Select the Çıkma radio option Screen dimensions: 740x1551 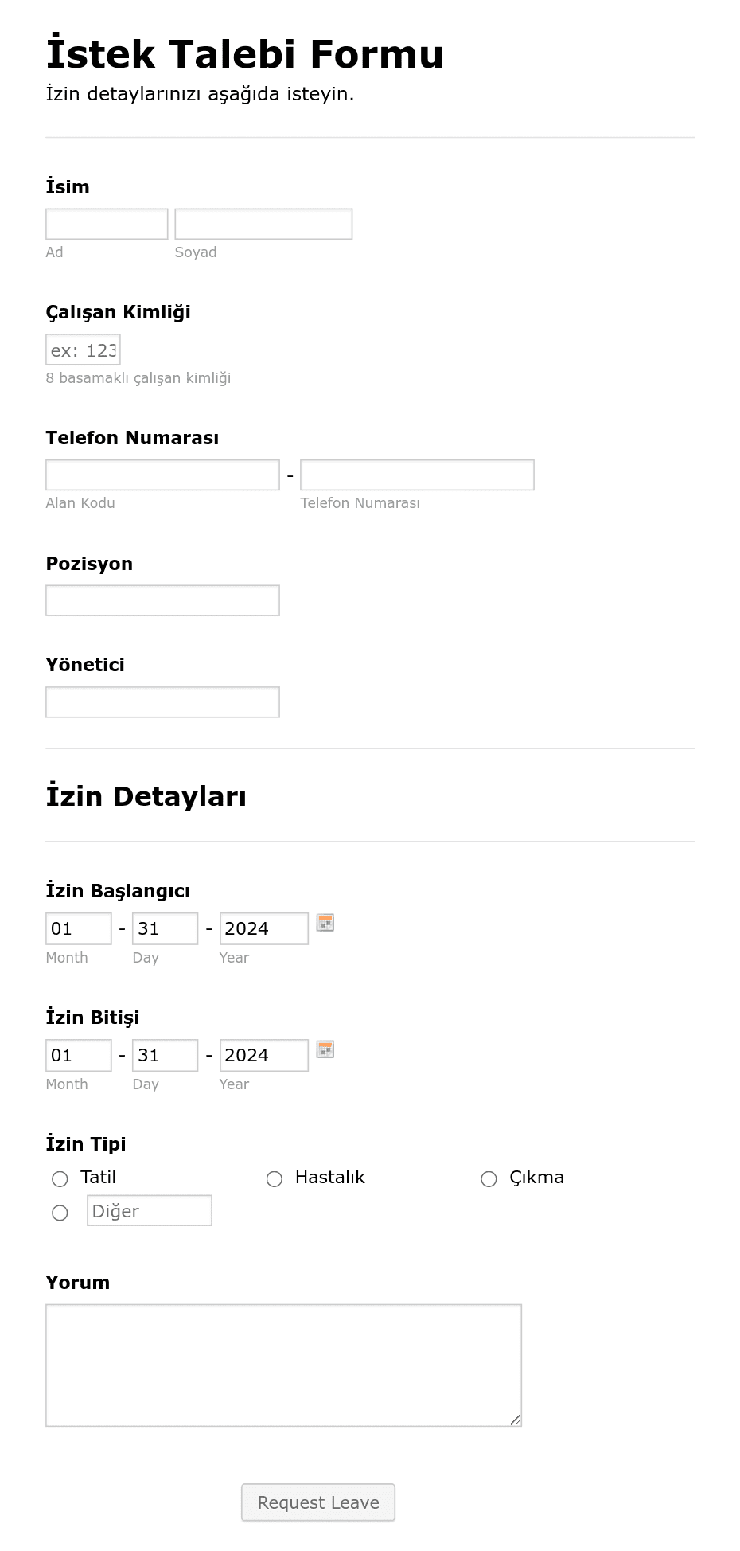click(x=489, y=1178)
